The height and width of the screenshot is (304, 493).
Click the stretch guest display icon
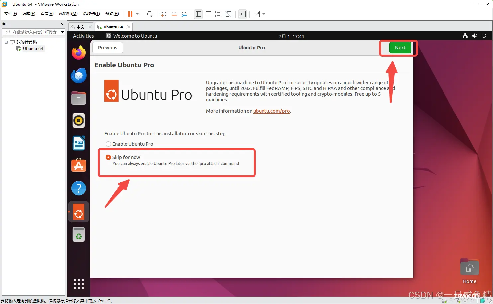pos(257,14)
